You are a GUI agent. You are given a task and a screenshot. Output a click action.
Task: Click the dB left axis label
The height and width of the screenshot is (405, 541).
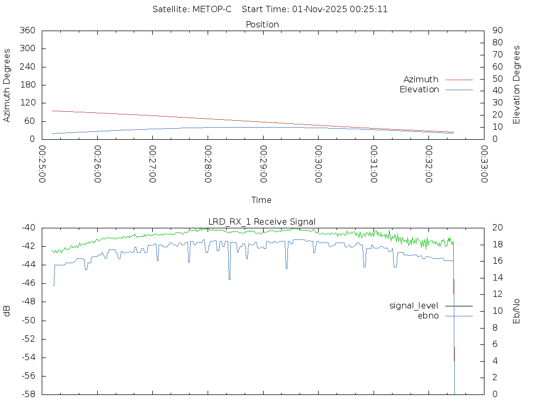7,311
